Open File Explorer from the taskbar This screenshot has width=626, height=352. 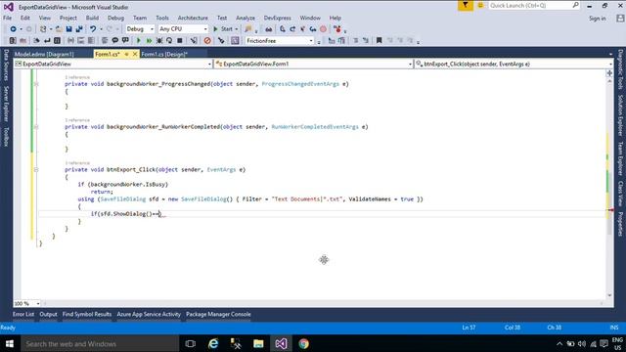(x=258, y=343)
